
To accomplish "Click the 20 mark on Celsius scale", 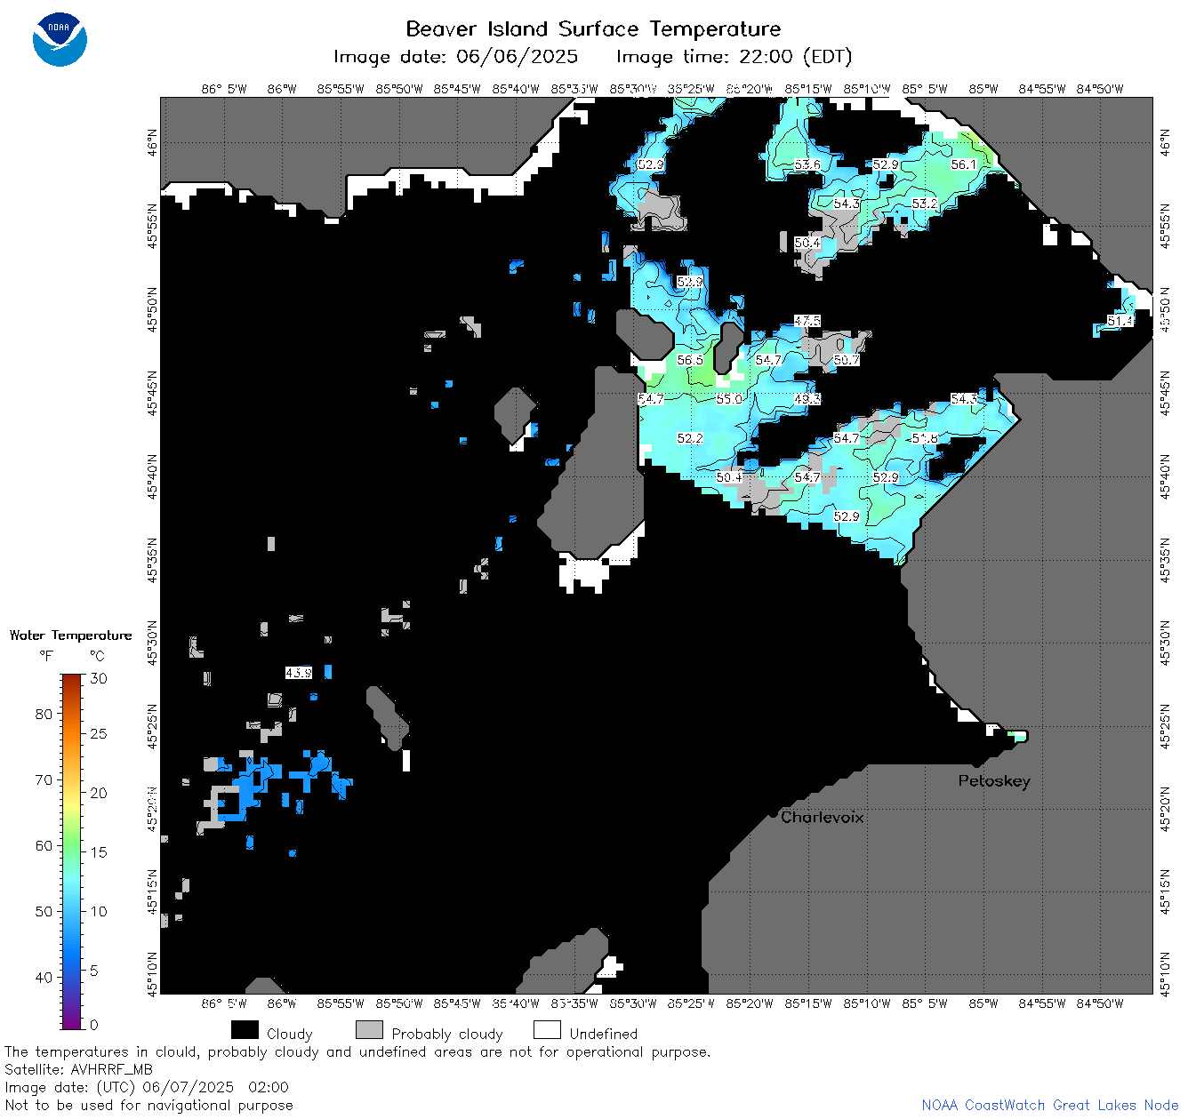I will 99,793.
